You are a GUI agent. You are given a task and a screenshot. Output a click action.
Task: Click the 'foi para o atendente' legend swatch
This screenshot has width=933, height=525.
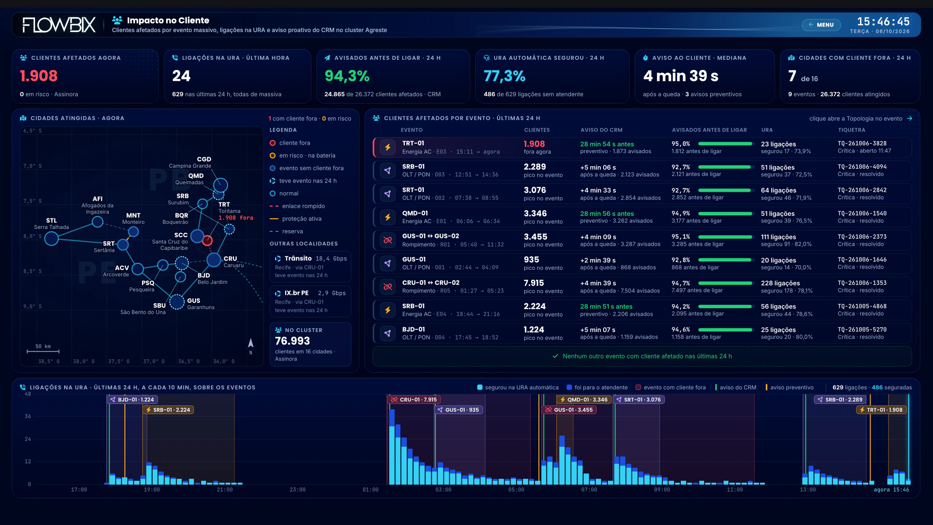click(569, 387)
